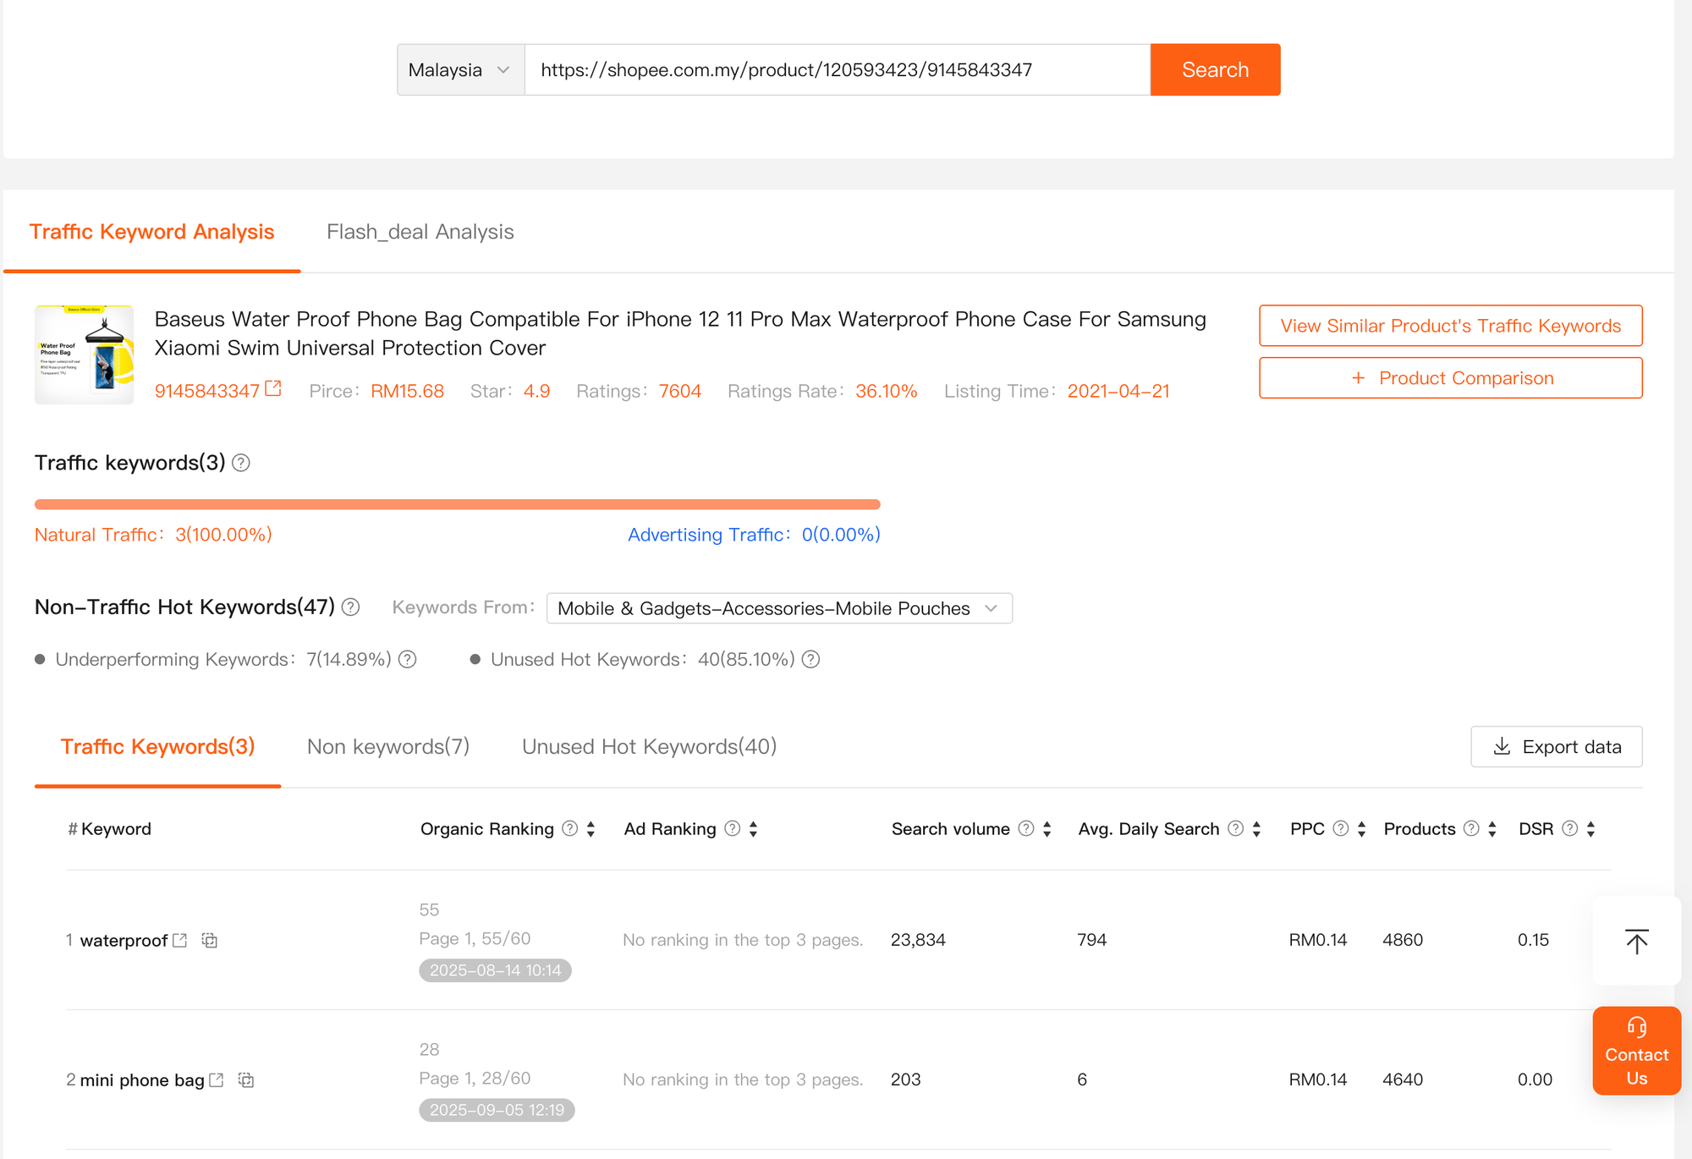The width and height of the screenshot is (1692, 1159).
Task: Click the Page 1, 28/60 ranking text
Action: pyautogui.click(x=475, y=1079)
